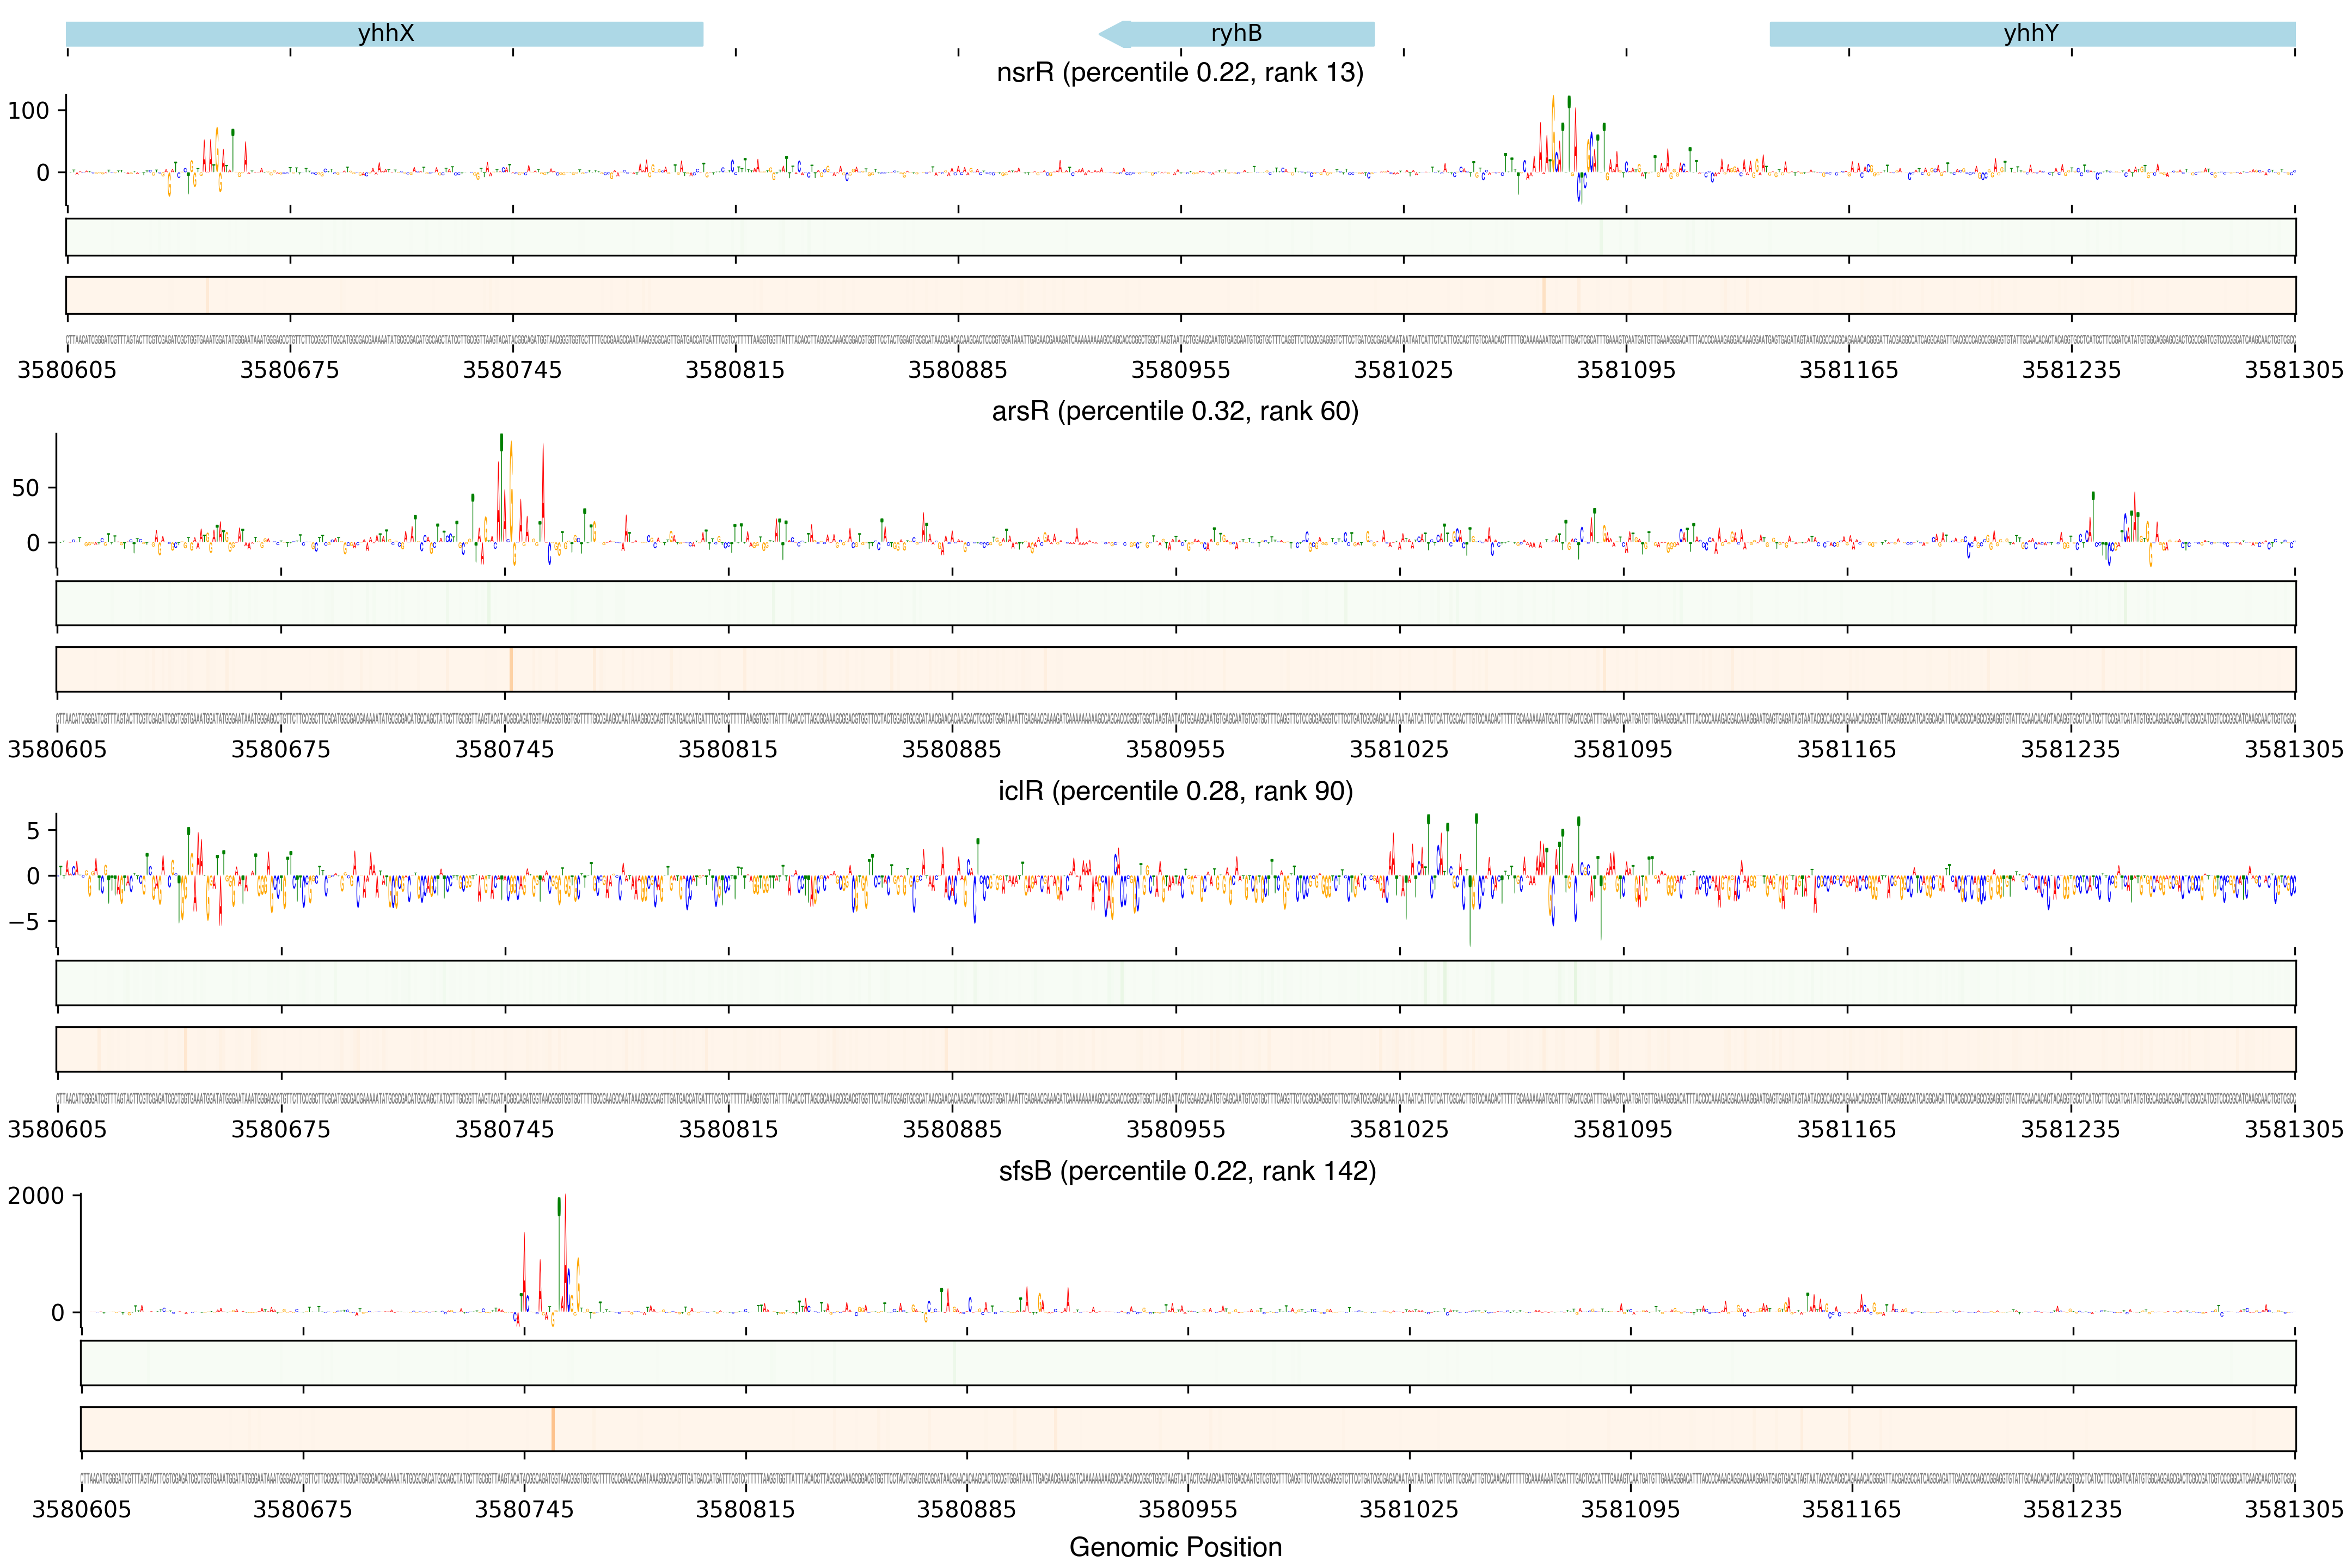Click the nsrR panel title
This screenshot has width=2352, height=1568.
[1179, 73]
